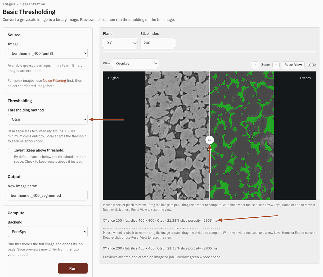Reset the image view

tap(293, 65)
